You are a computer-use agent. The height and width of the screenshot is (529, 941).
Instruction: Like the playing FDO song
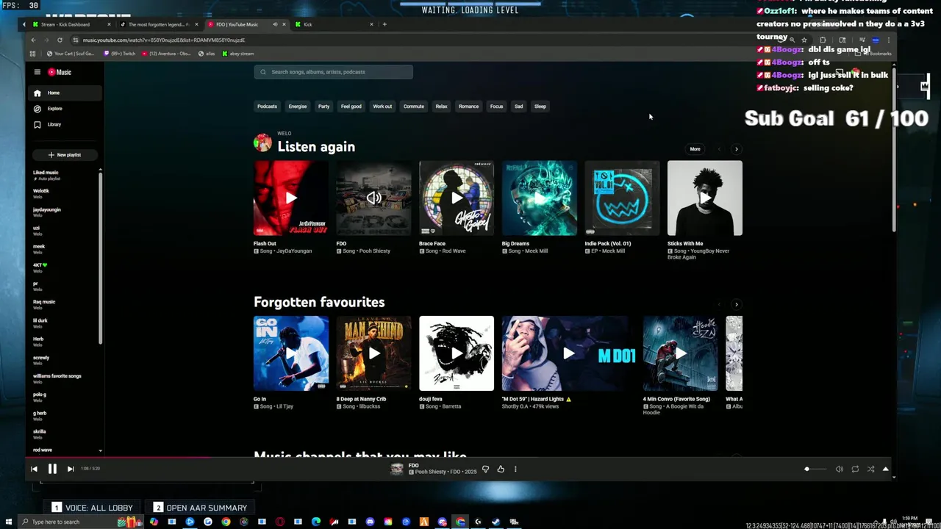[501, 469]
